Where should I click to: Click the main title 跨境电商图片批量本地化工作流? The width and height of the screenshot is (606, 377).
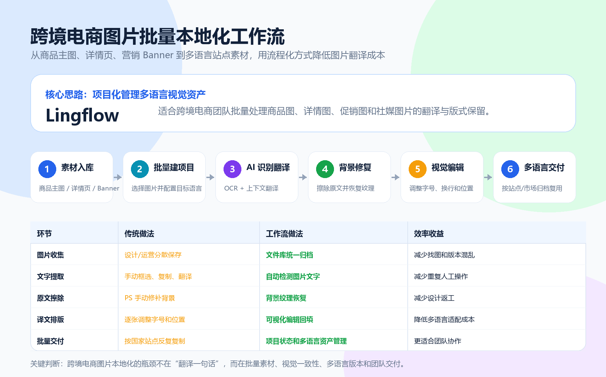coord(158,36)
